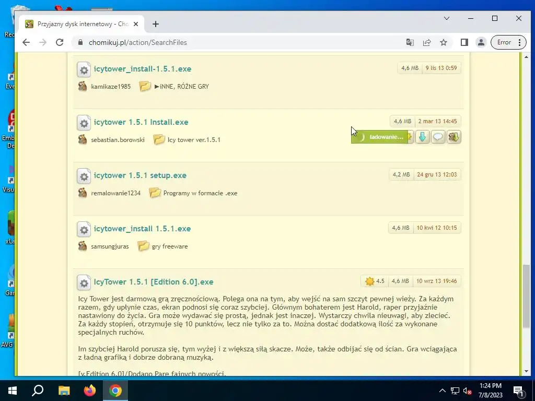Click the hamster avatar of sebastian.borowski
The width and height of the screenshot is (535, 401).
(82, 139)
